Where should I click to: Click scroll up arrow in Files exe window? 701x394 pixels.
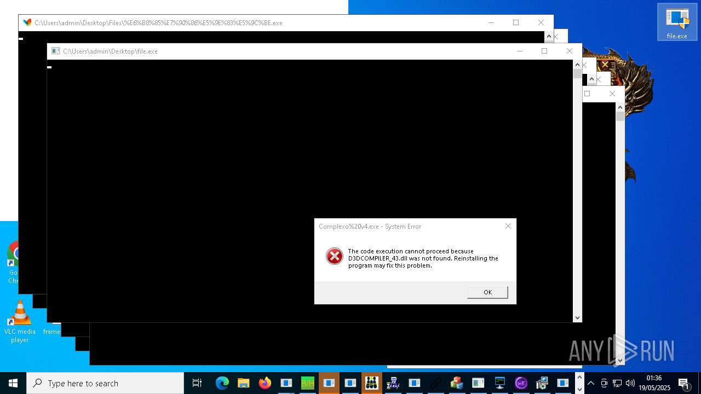[x=549, y=36]
